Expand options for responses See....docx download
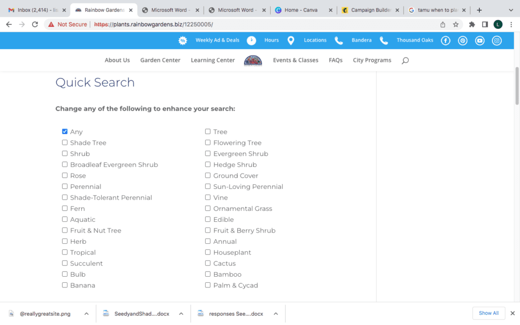This screenshot has width=520, height=325. [275, 313]
